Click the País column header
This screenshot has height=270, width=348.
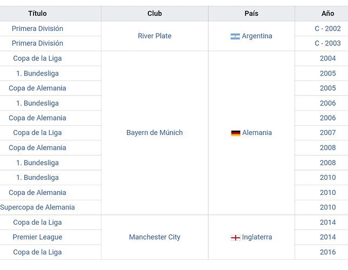pos(251,13)
